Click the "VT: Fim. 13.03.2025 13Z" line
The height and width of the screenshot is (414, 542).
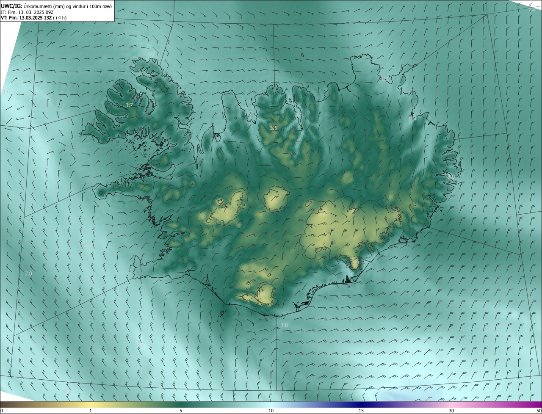point(26,18)
